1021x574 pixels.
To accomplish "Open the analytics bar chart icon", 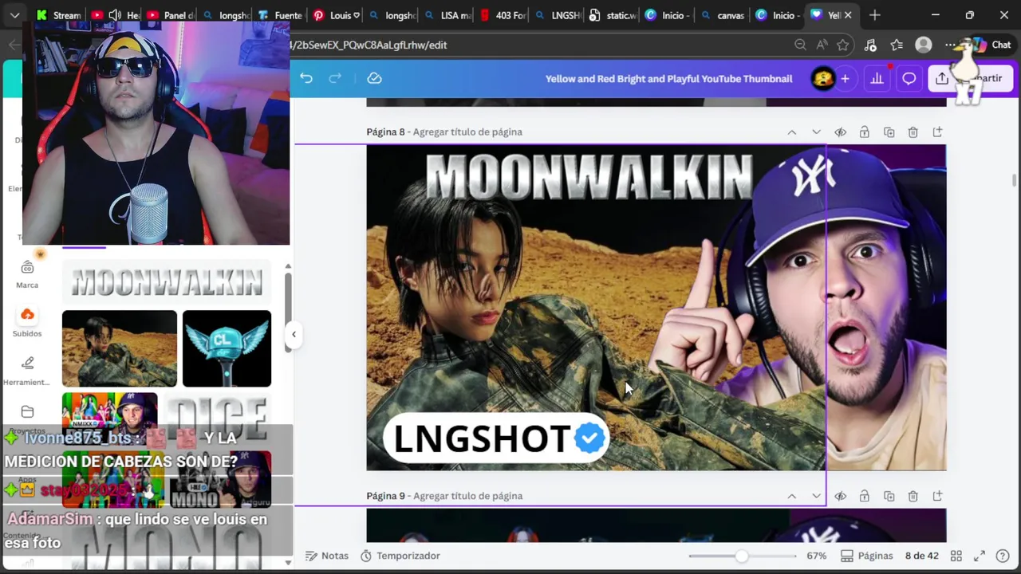I will (877, 78).
